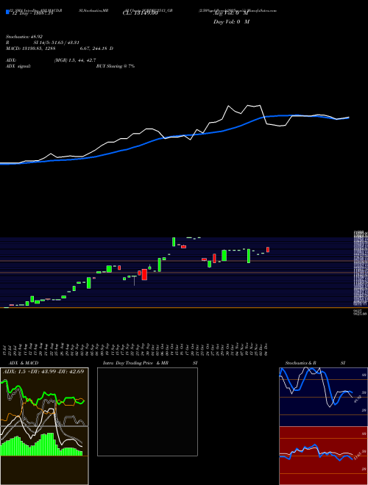
Task: Click the tall green candle at the chart top
Action: 174,242
